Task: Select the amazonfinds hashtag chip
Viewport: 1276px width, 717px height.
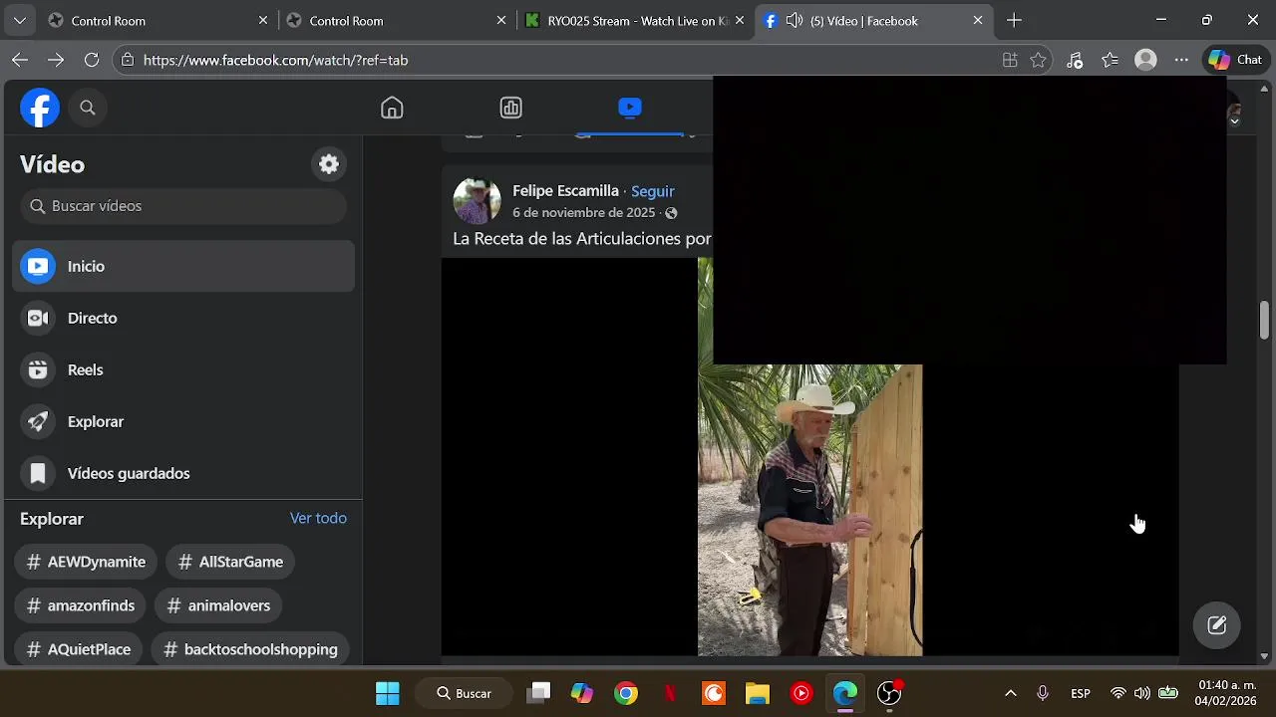Action: point(81,605)
